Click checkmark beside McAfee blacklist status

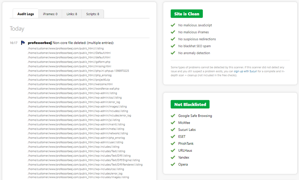coord(173,123)
